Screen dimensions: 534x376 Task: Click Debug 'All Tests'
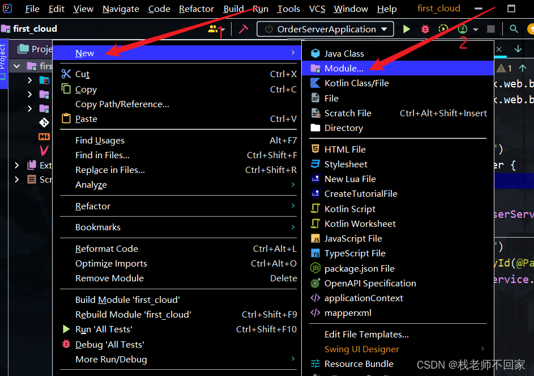pos(177,344)
